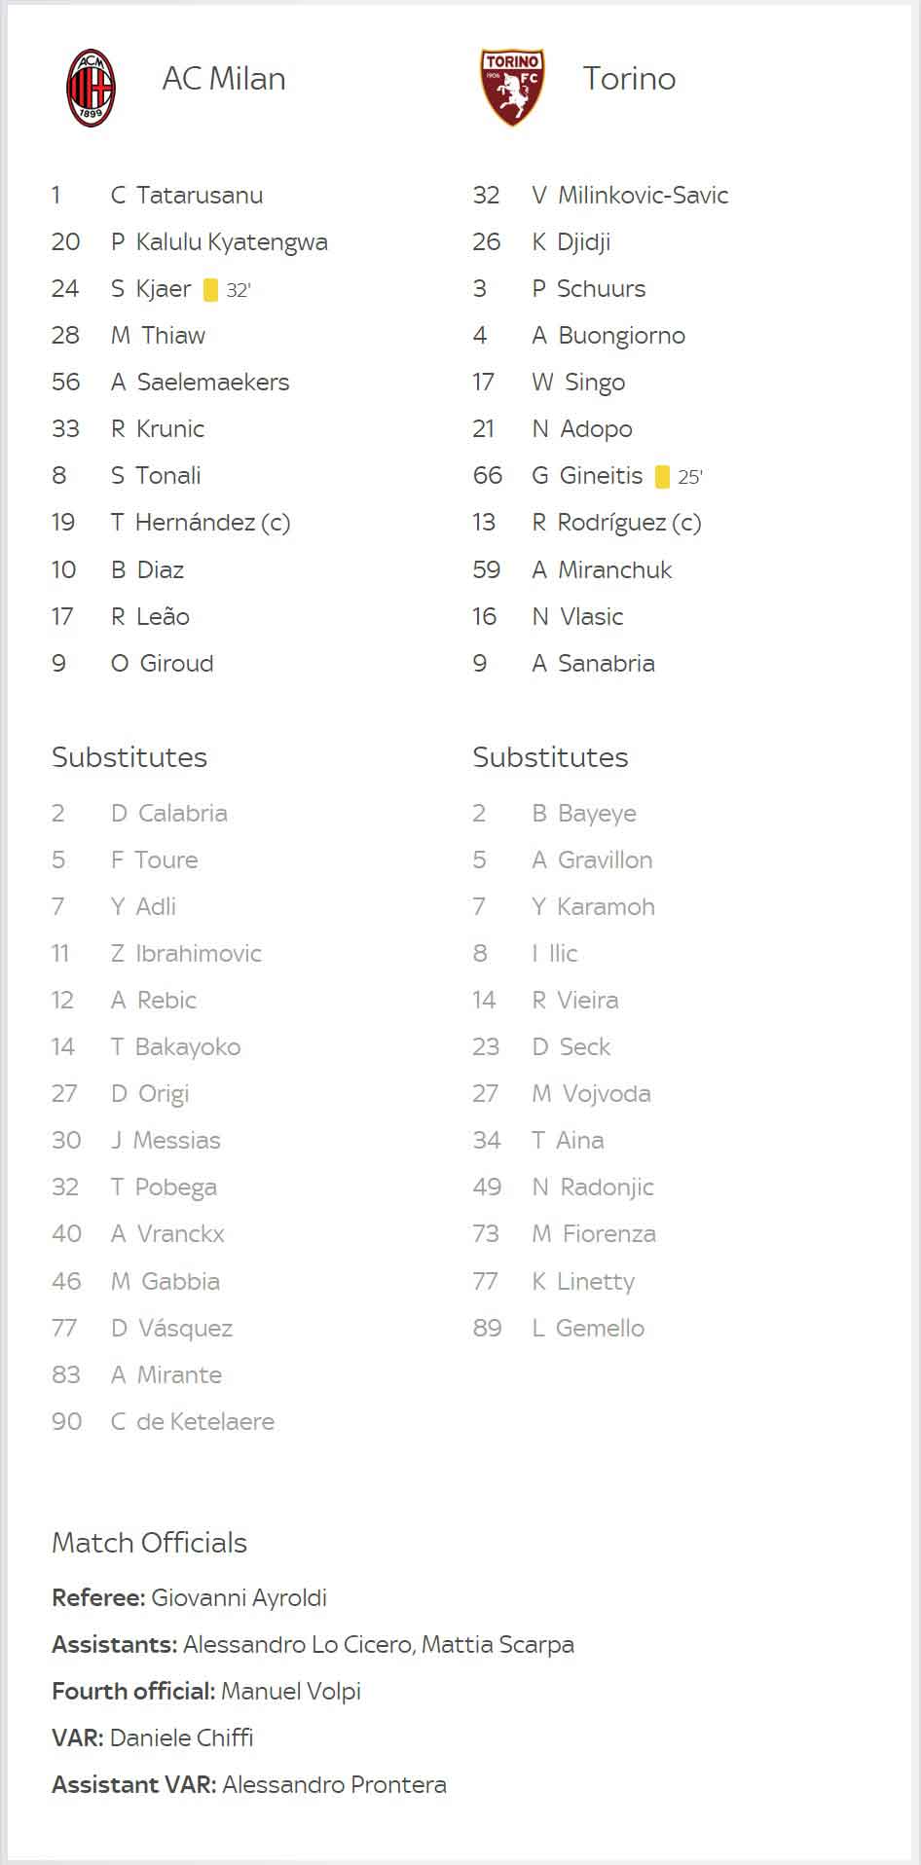Click Z Ibrahimovic among Milan substitutes

186,954
